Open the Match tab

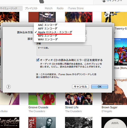pyautogui.click(x=49, y=8)
